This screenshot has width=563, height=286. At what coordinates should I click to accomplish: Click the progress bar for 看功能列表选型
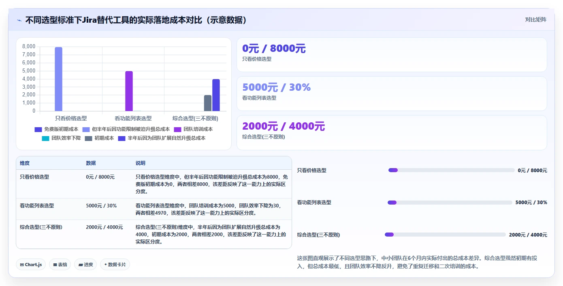(450, 203)
